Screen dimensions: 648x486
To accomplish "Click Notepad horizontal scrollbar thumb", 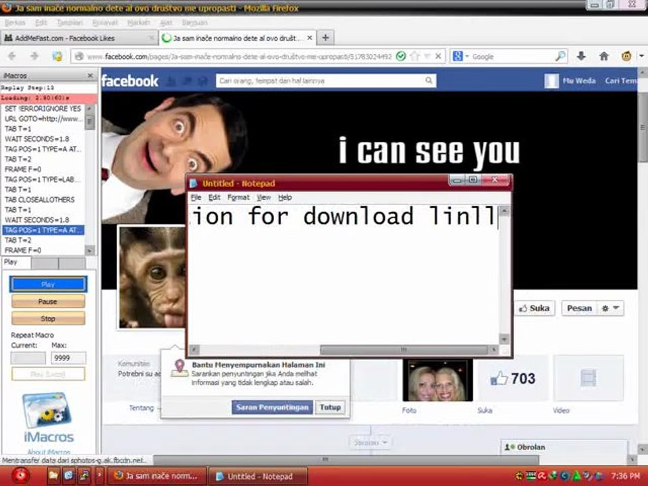I will (x=404, y=350).
